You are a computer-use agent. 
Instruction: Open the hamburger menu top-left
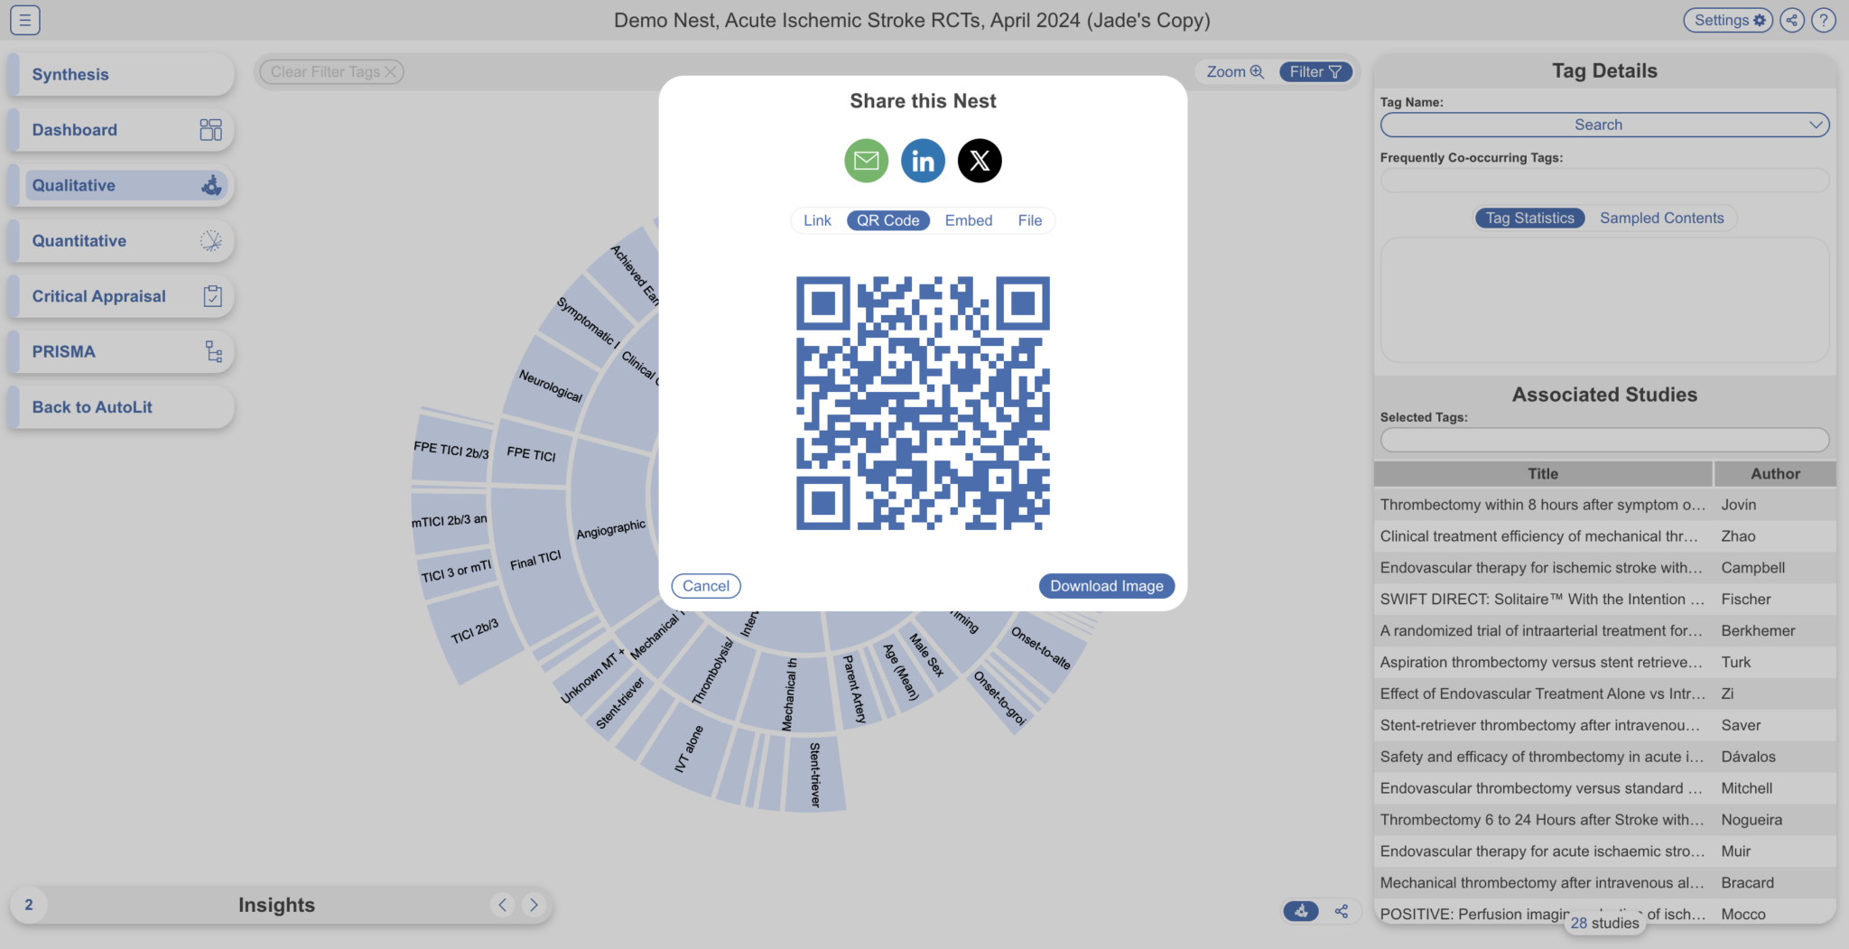point(24,19)
